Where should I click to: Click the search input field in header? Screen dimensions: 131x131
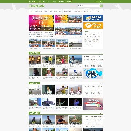tap(88, 6)
